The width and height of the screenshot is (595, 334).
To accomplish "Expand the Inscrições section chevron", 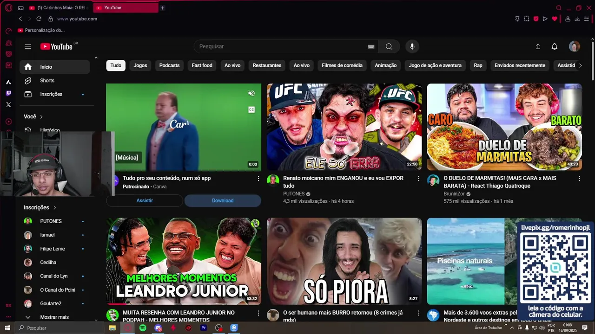I will pos(54,208).
